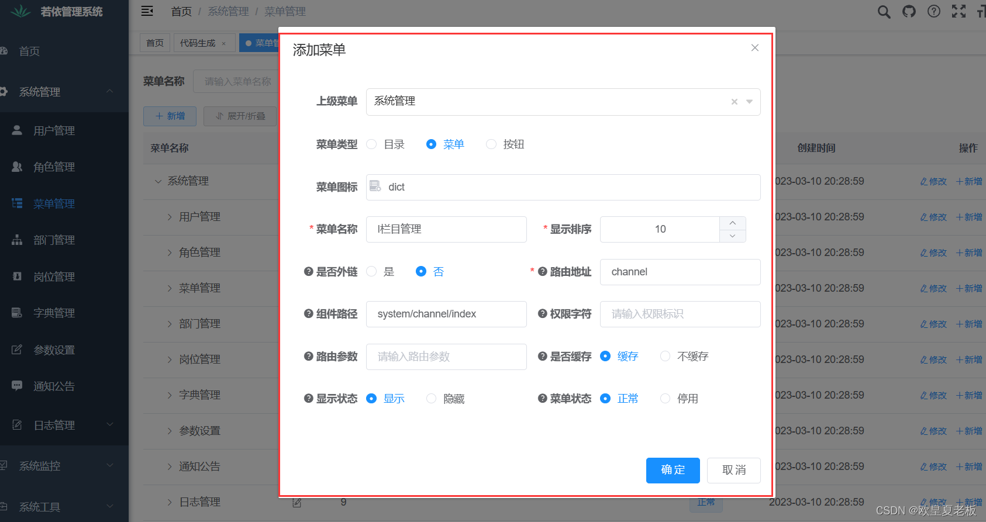The height and width of the screenshot is (522, 986).
Task: Click the 路由参数 help icon
Action: (309, 356)
